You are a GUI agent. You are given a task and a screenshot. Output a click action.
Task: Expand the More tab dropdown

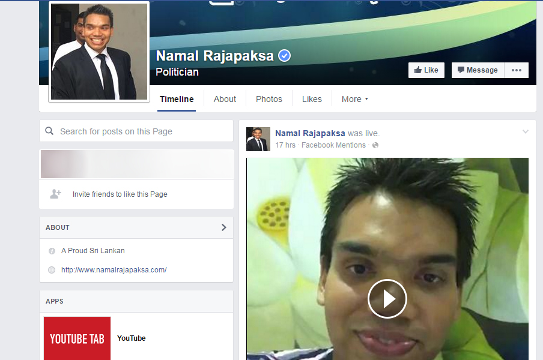[x=354, y=99]
